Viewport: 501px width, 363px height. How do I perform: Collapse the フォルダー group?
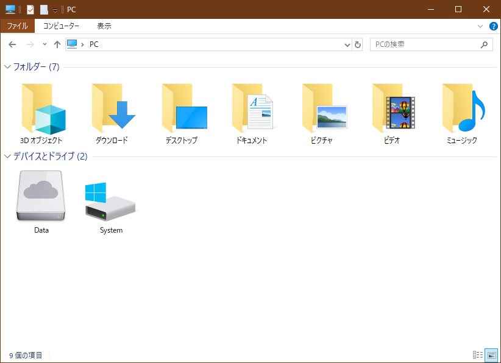7,67
